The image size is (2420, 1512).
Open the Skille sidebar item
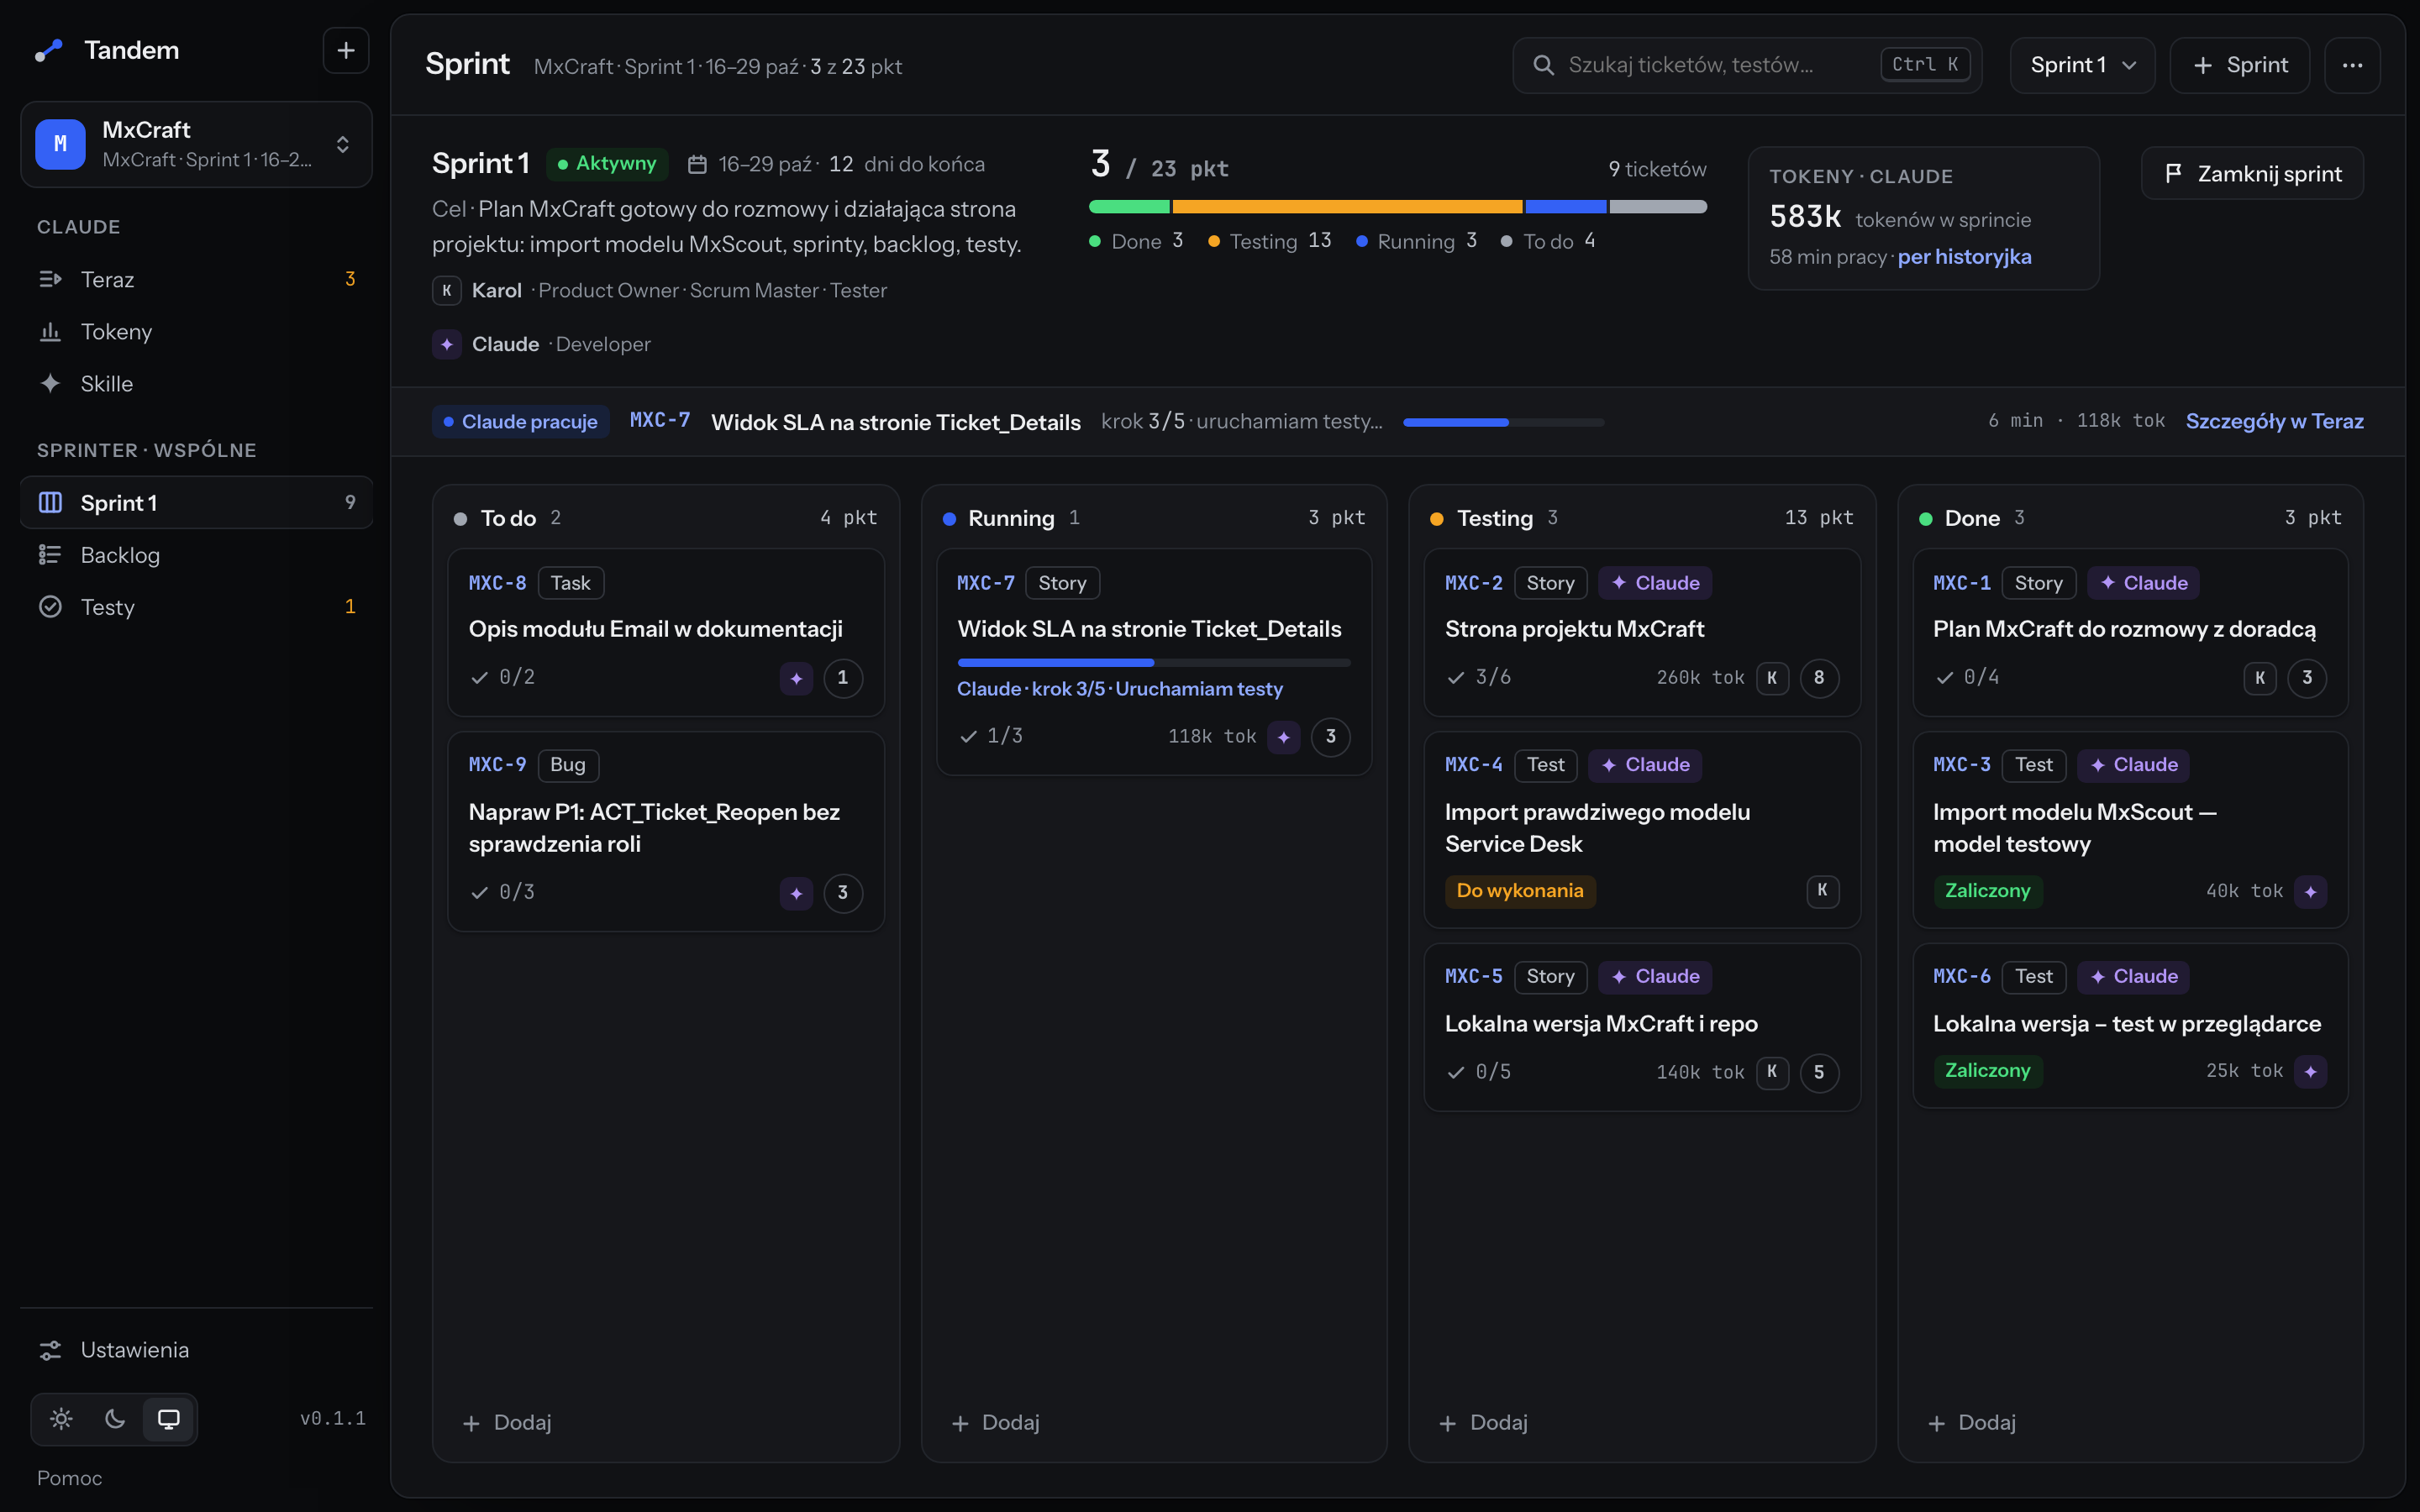196,383
